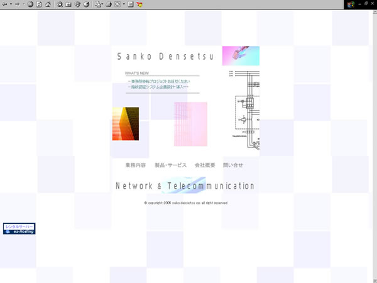Viewport: 377px width, 283px height.
Task: Go back using the Back arrow
Action: pos(4,4)
